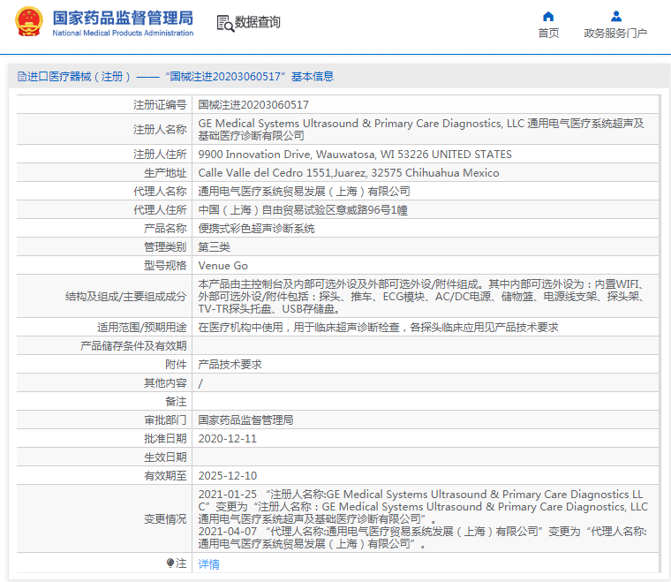671x582 pixels.
Task: Click the national emblem logo
Action: click(x=28, y=21)
